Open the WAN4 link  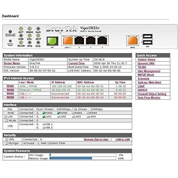(10, 97)
